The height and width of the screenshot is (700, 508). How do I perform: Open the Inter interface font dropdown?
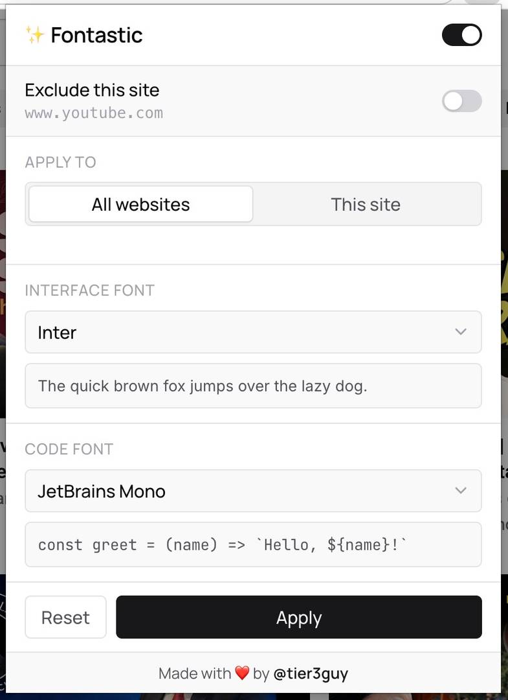tap(253, 332)
